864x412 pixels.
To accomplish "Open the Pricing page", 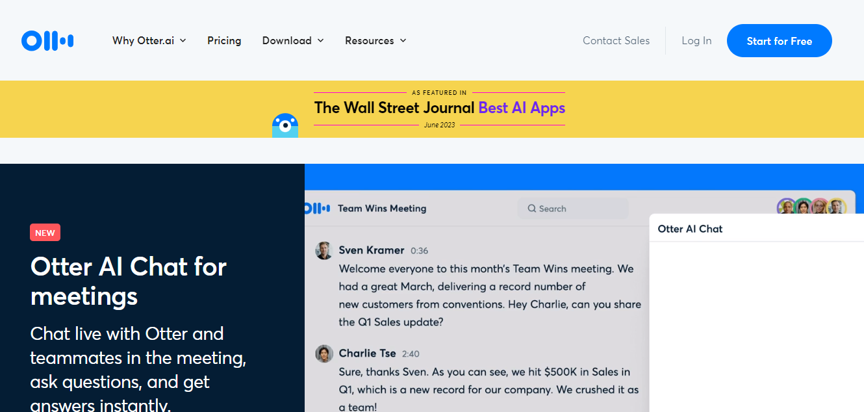I will click(x=224, y=40).
